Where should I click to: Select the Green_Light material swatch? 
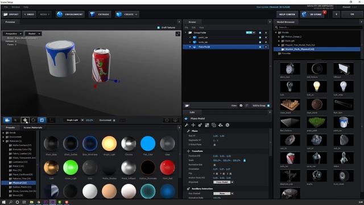coord(71,167)
